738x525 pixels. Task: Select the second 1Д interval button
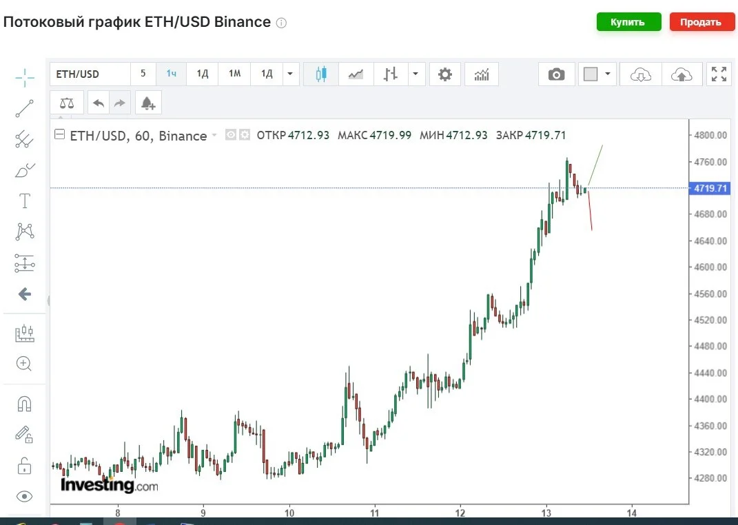pos(267,74)
